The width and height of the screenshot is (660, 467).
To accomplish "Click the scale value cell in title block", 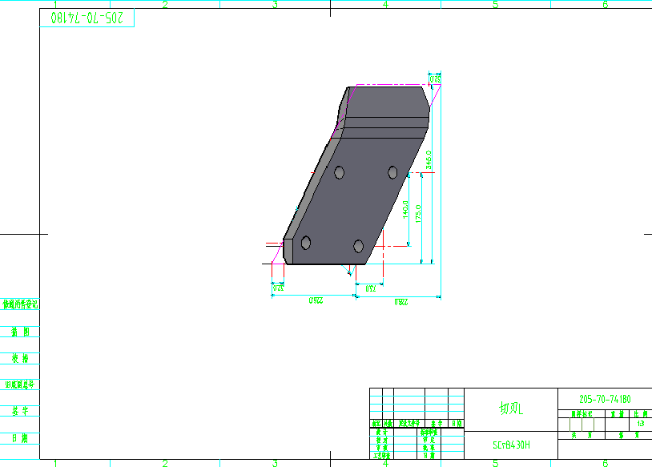I will [x=639, y=423].
